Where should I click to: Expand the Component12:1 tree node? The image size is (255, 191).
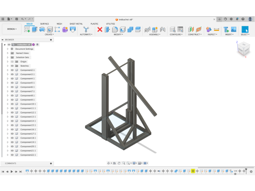(7, 112)
